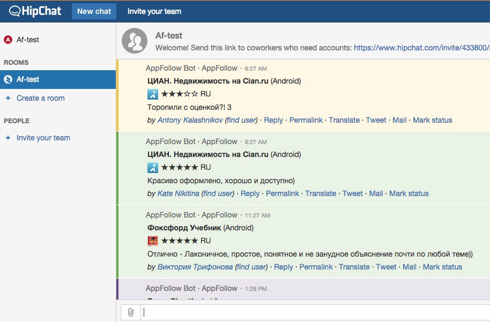
Task: Open the HipChat invite link
Action: click(421, 48)
